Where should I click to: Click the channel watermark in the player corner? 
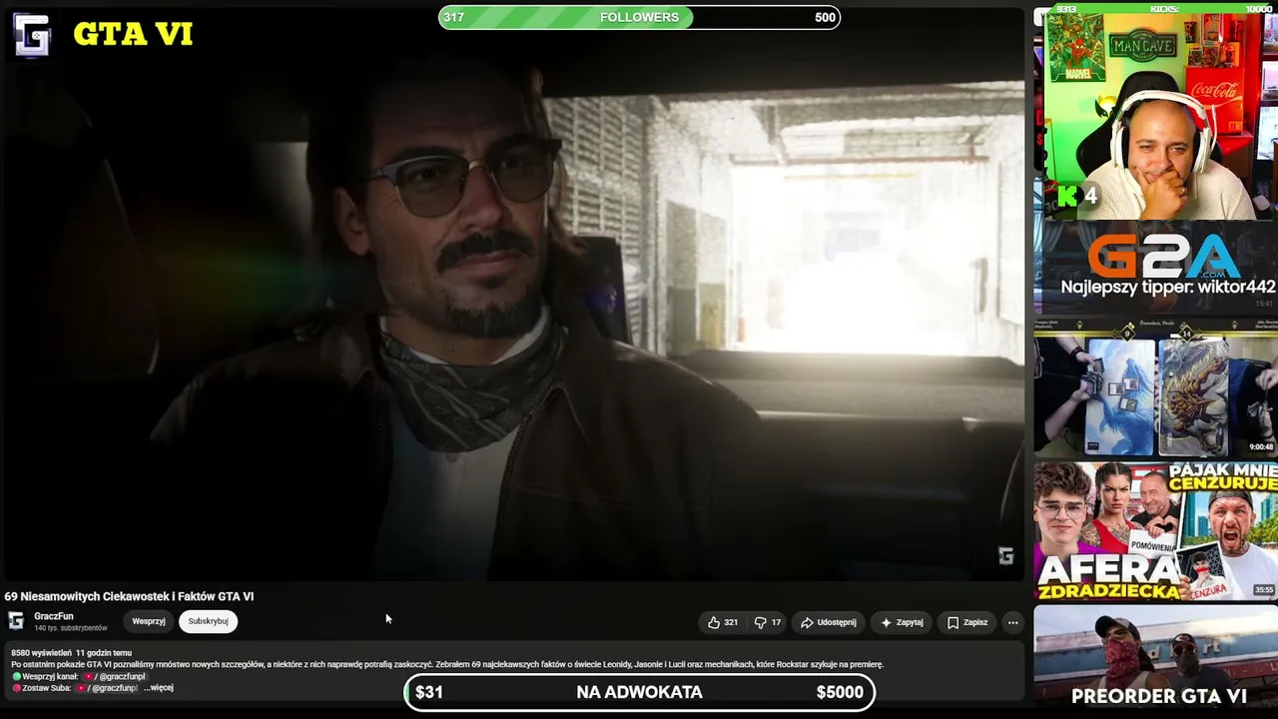pyautogui.click(x=1005, y=556)
